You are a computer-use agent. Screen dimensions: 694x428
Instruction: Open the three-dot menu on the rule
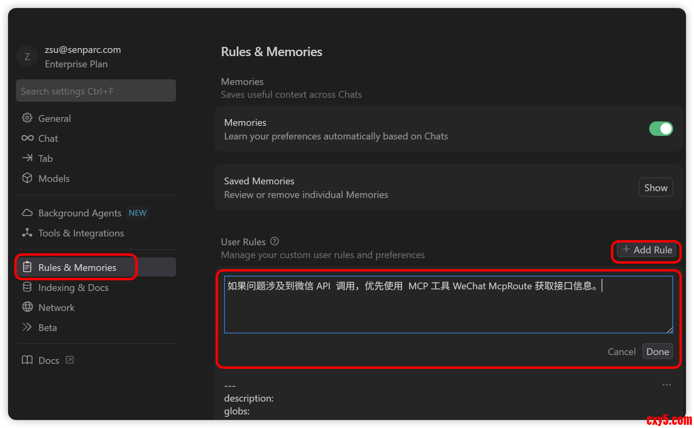click(666, 385)
